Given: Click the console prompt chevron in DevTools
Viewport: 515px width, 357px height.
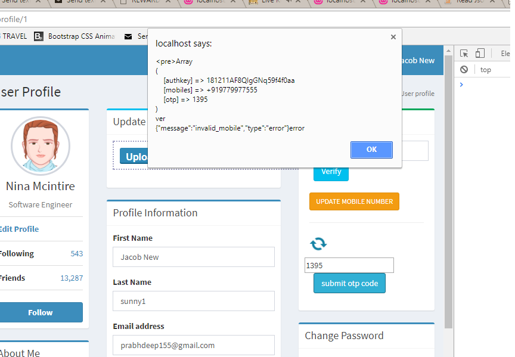Looking at the screenshot, I should 461,85.
